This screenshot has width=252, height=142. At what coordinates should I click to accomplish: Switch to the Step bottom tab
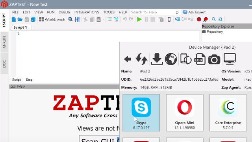tap(29, 80)
